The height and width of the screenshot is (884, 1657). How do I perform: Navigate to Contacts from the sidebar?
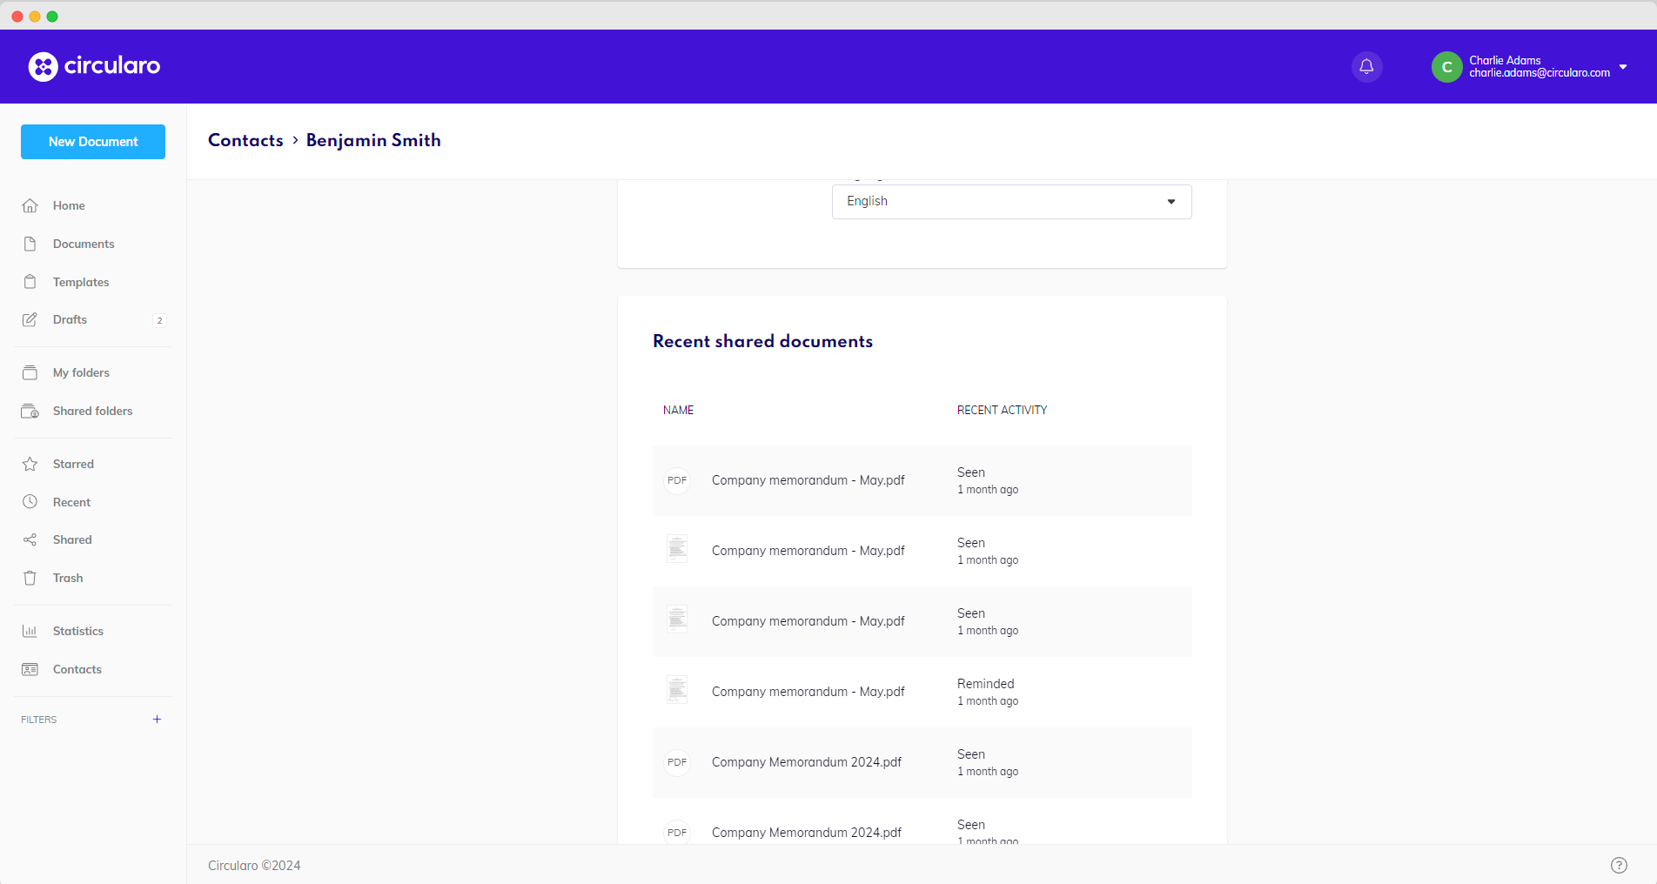tap(30, 669)
